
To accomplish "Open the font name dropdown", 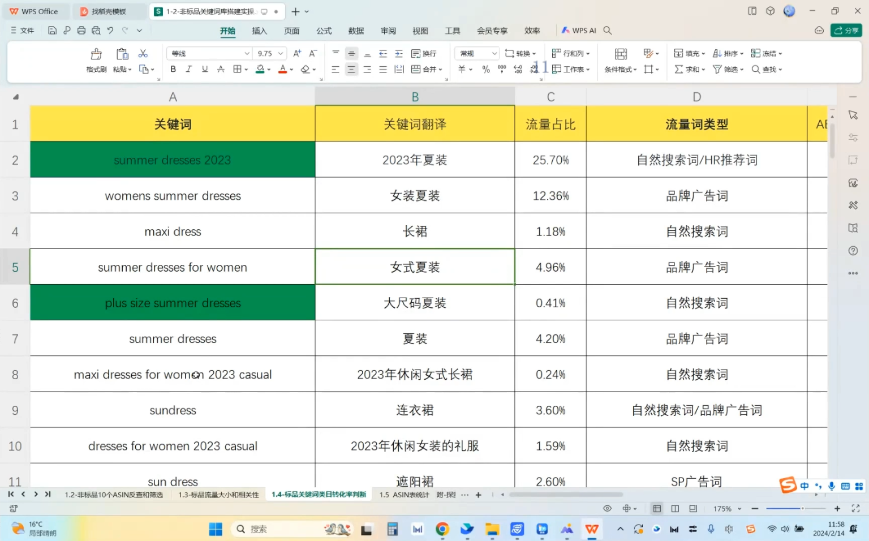I will 247,53.
